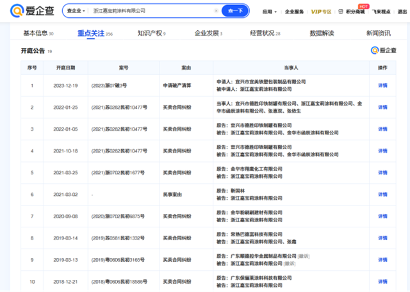Click the date cell 2018-12-21
Viewport: 410px width, 292px height.
click(65, 282)
